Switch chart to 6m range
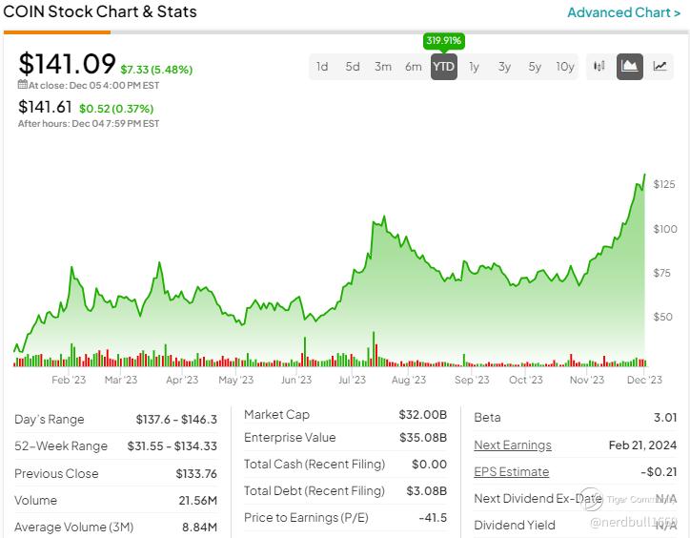Viewport: 690px width, 538px height. (x=414, y=67)
